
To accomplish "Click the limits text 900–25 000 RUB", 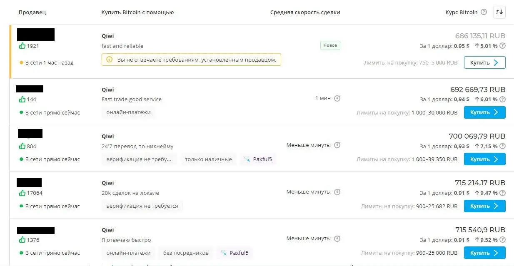I will click(x=437, y=253).
